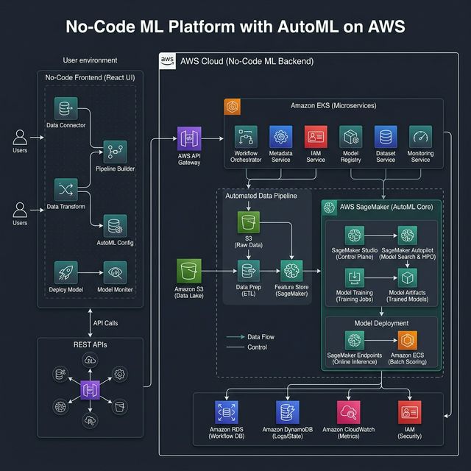Select the Model Monitor eye icon
The width and height of the screenshot is (471, 471).
[x=115, y=272]
